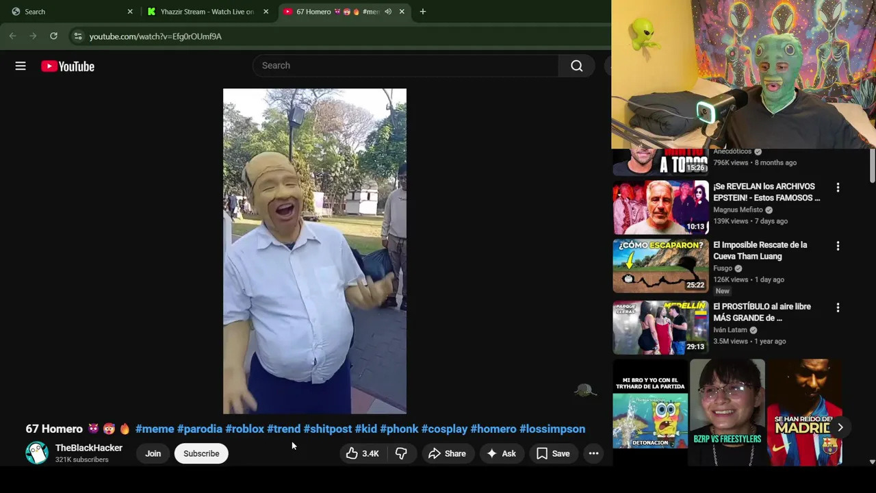Viewport: 876px width, 493px height.
Task: Open the Medellín 29:13 video thumbnail
Action: tap(660, 327)
